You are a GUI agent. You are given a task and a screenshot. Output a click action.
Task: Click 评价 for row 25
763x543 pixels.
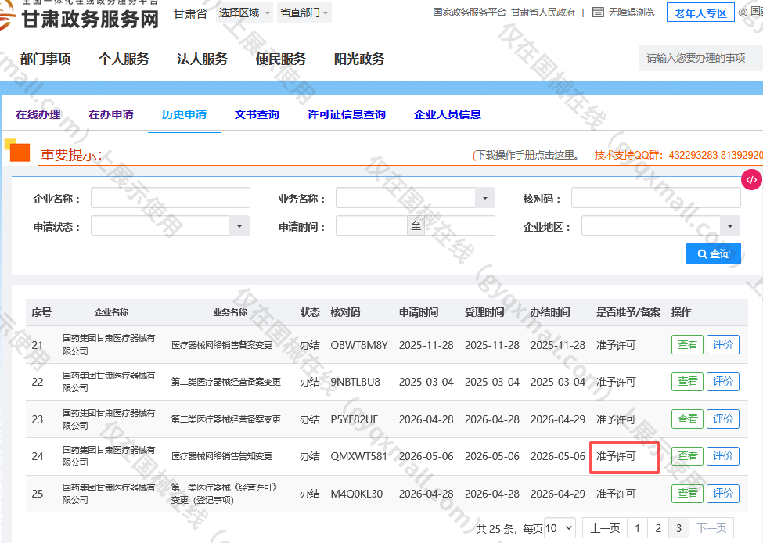(x=722, y=494)
